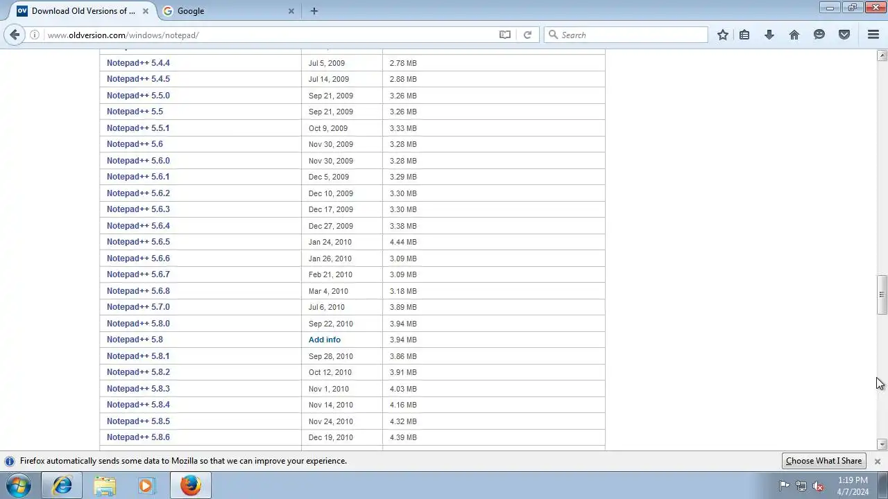Open Notepad++ 5.6.1 link

pyautogui.click(x=138, y=177)
